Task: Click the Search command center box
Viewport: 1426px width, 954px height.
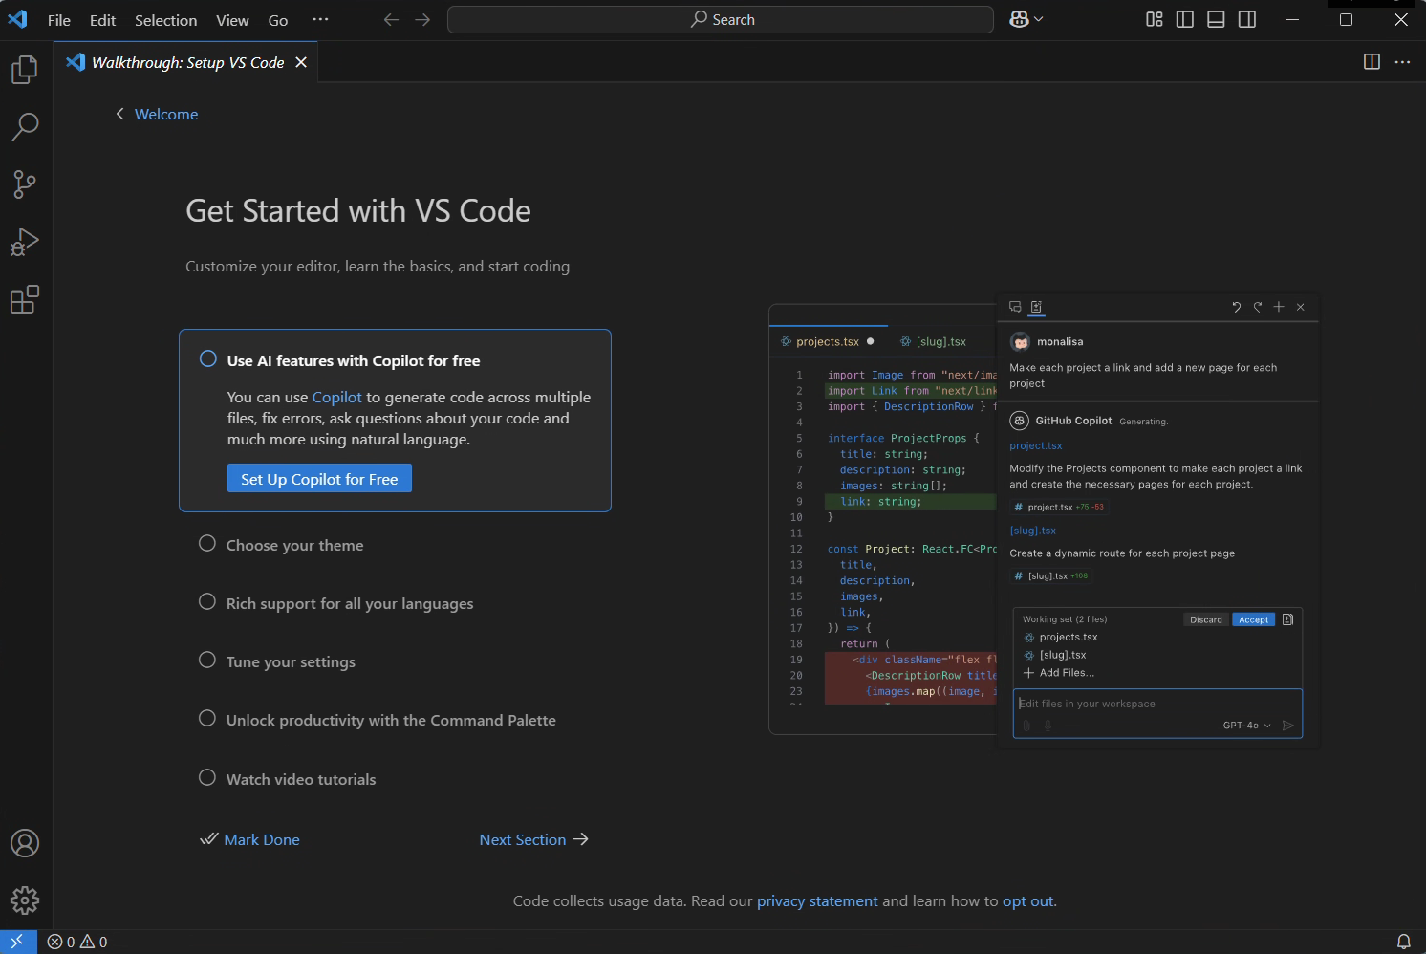Action: pyautogui.click(x=721, y=19)
